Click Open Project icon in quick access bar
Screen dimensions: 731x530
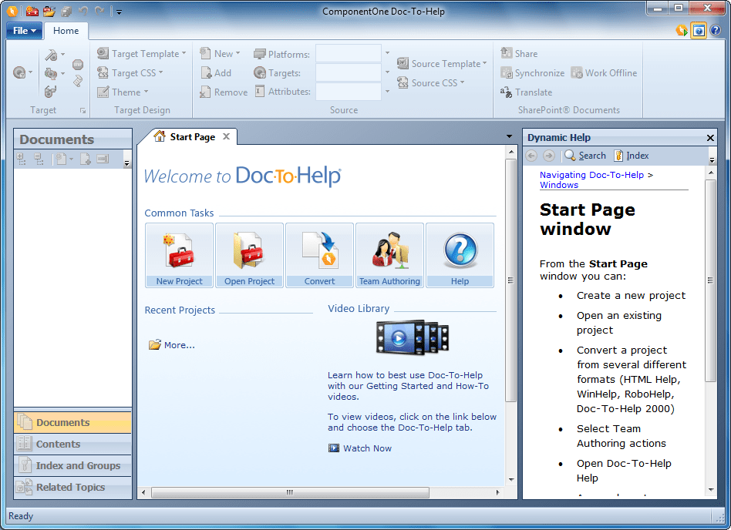(x=49, y=11)
